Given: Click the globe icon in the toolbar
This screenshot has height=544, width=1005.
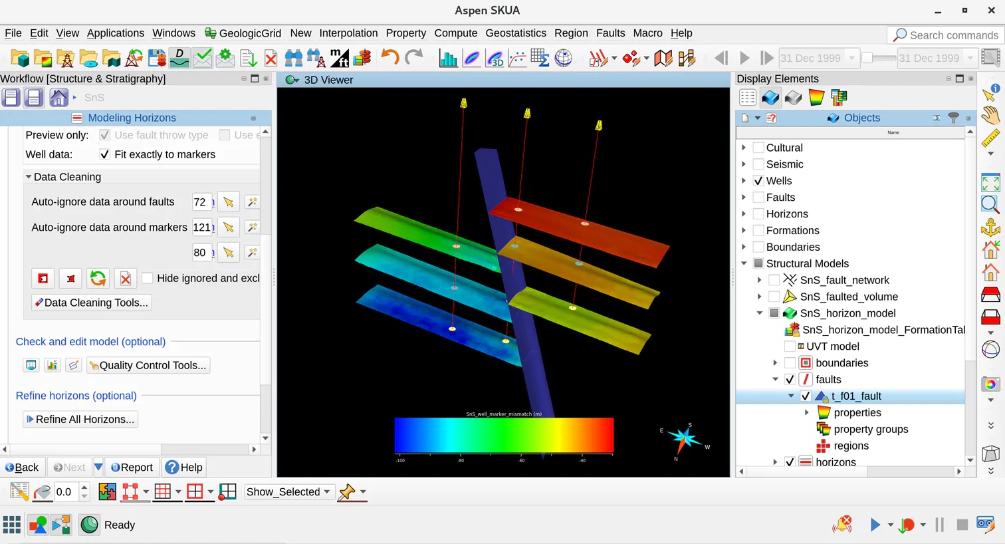Looking at the screenshot, I should coord(563,59).
